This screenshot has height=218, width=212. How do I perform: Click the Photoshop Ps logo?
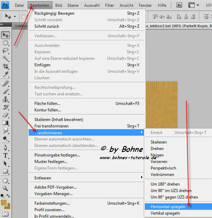pos(5,5)
